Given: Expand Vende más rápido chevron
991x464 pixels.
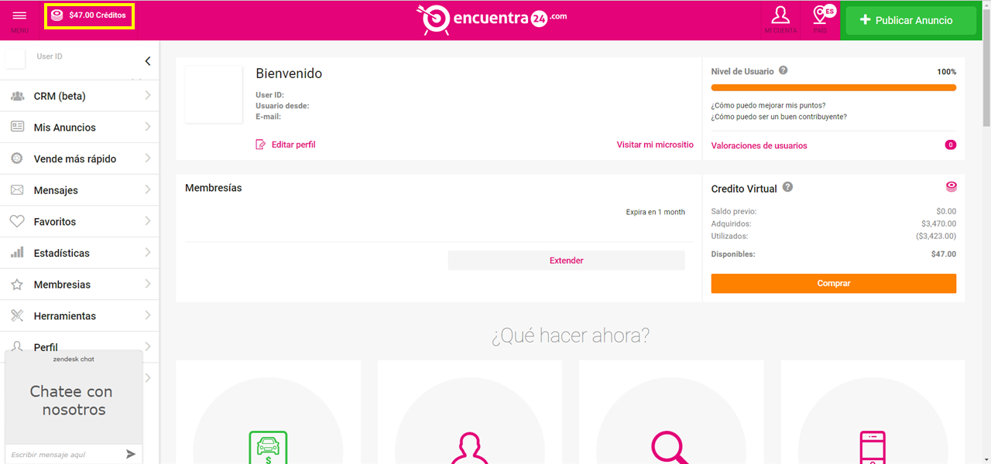Looking at the screenshot, I should click(147, 159).
